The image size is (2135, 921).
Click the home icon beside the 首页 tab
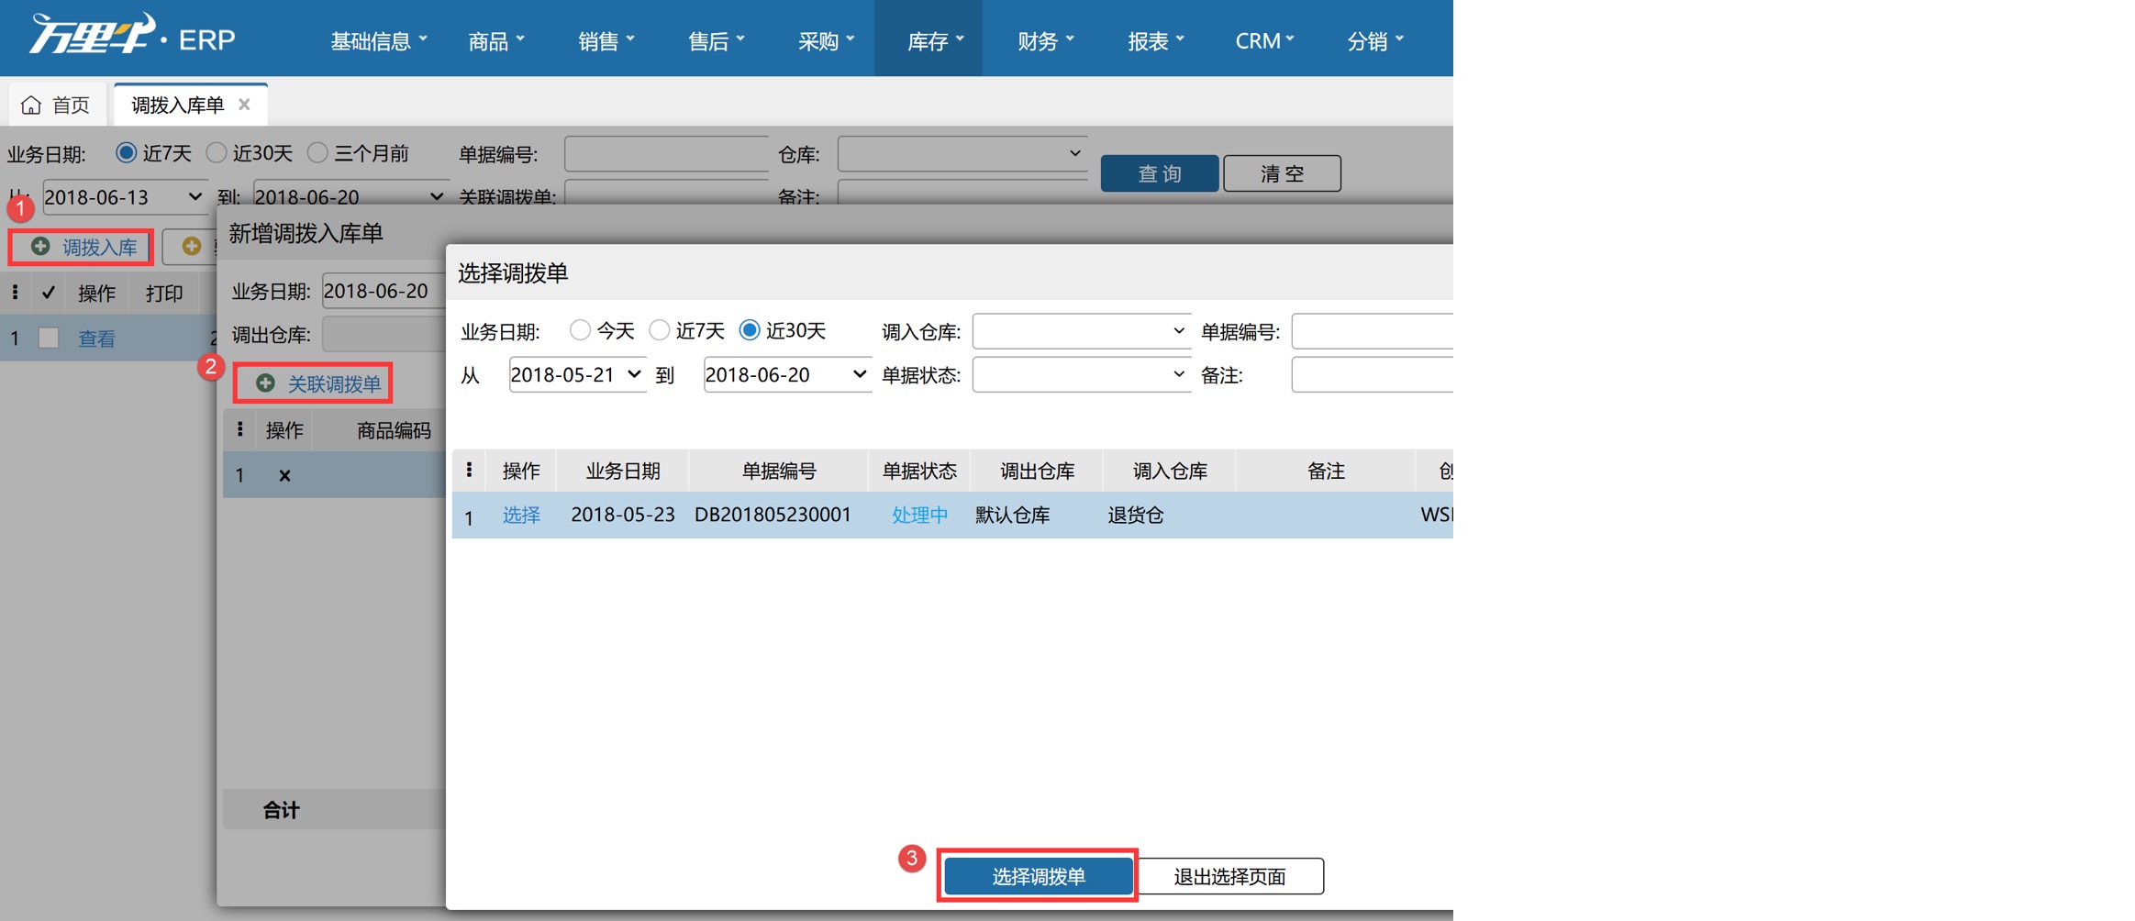coord(30,104)
